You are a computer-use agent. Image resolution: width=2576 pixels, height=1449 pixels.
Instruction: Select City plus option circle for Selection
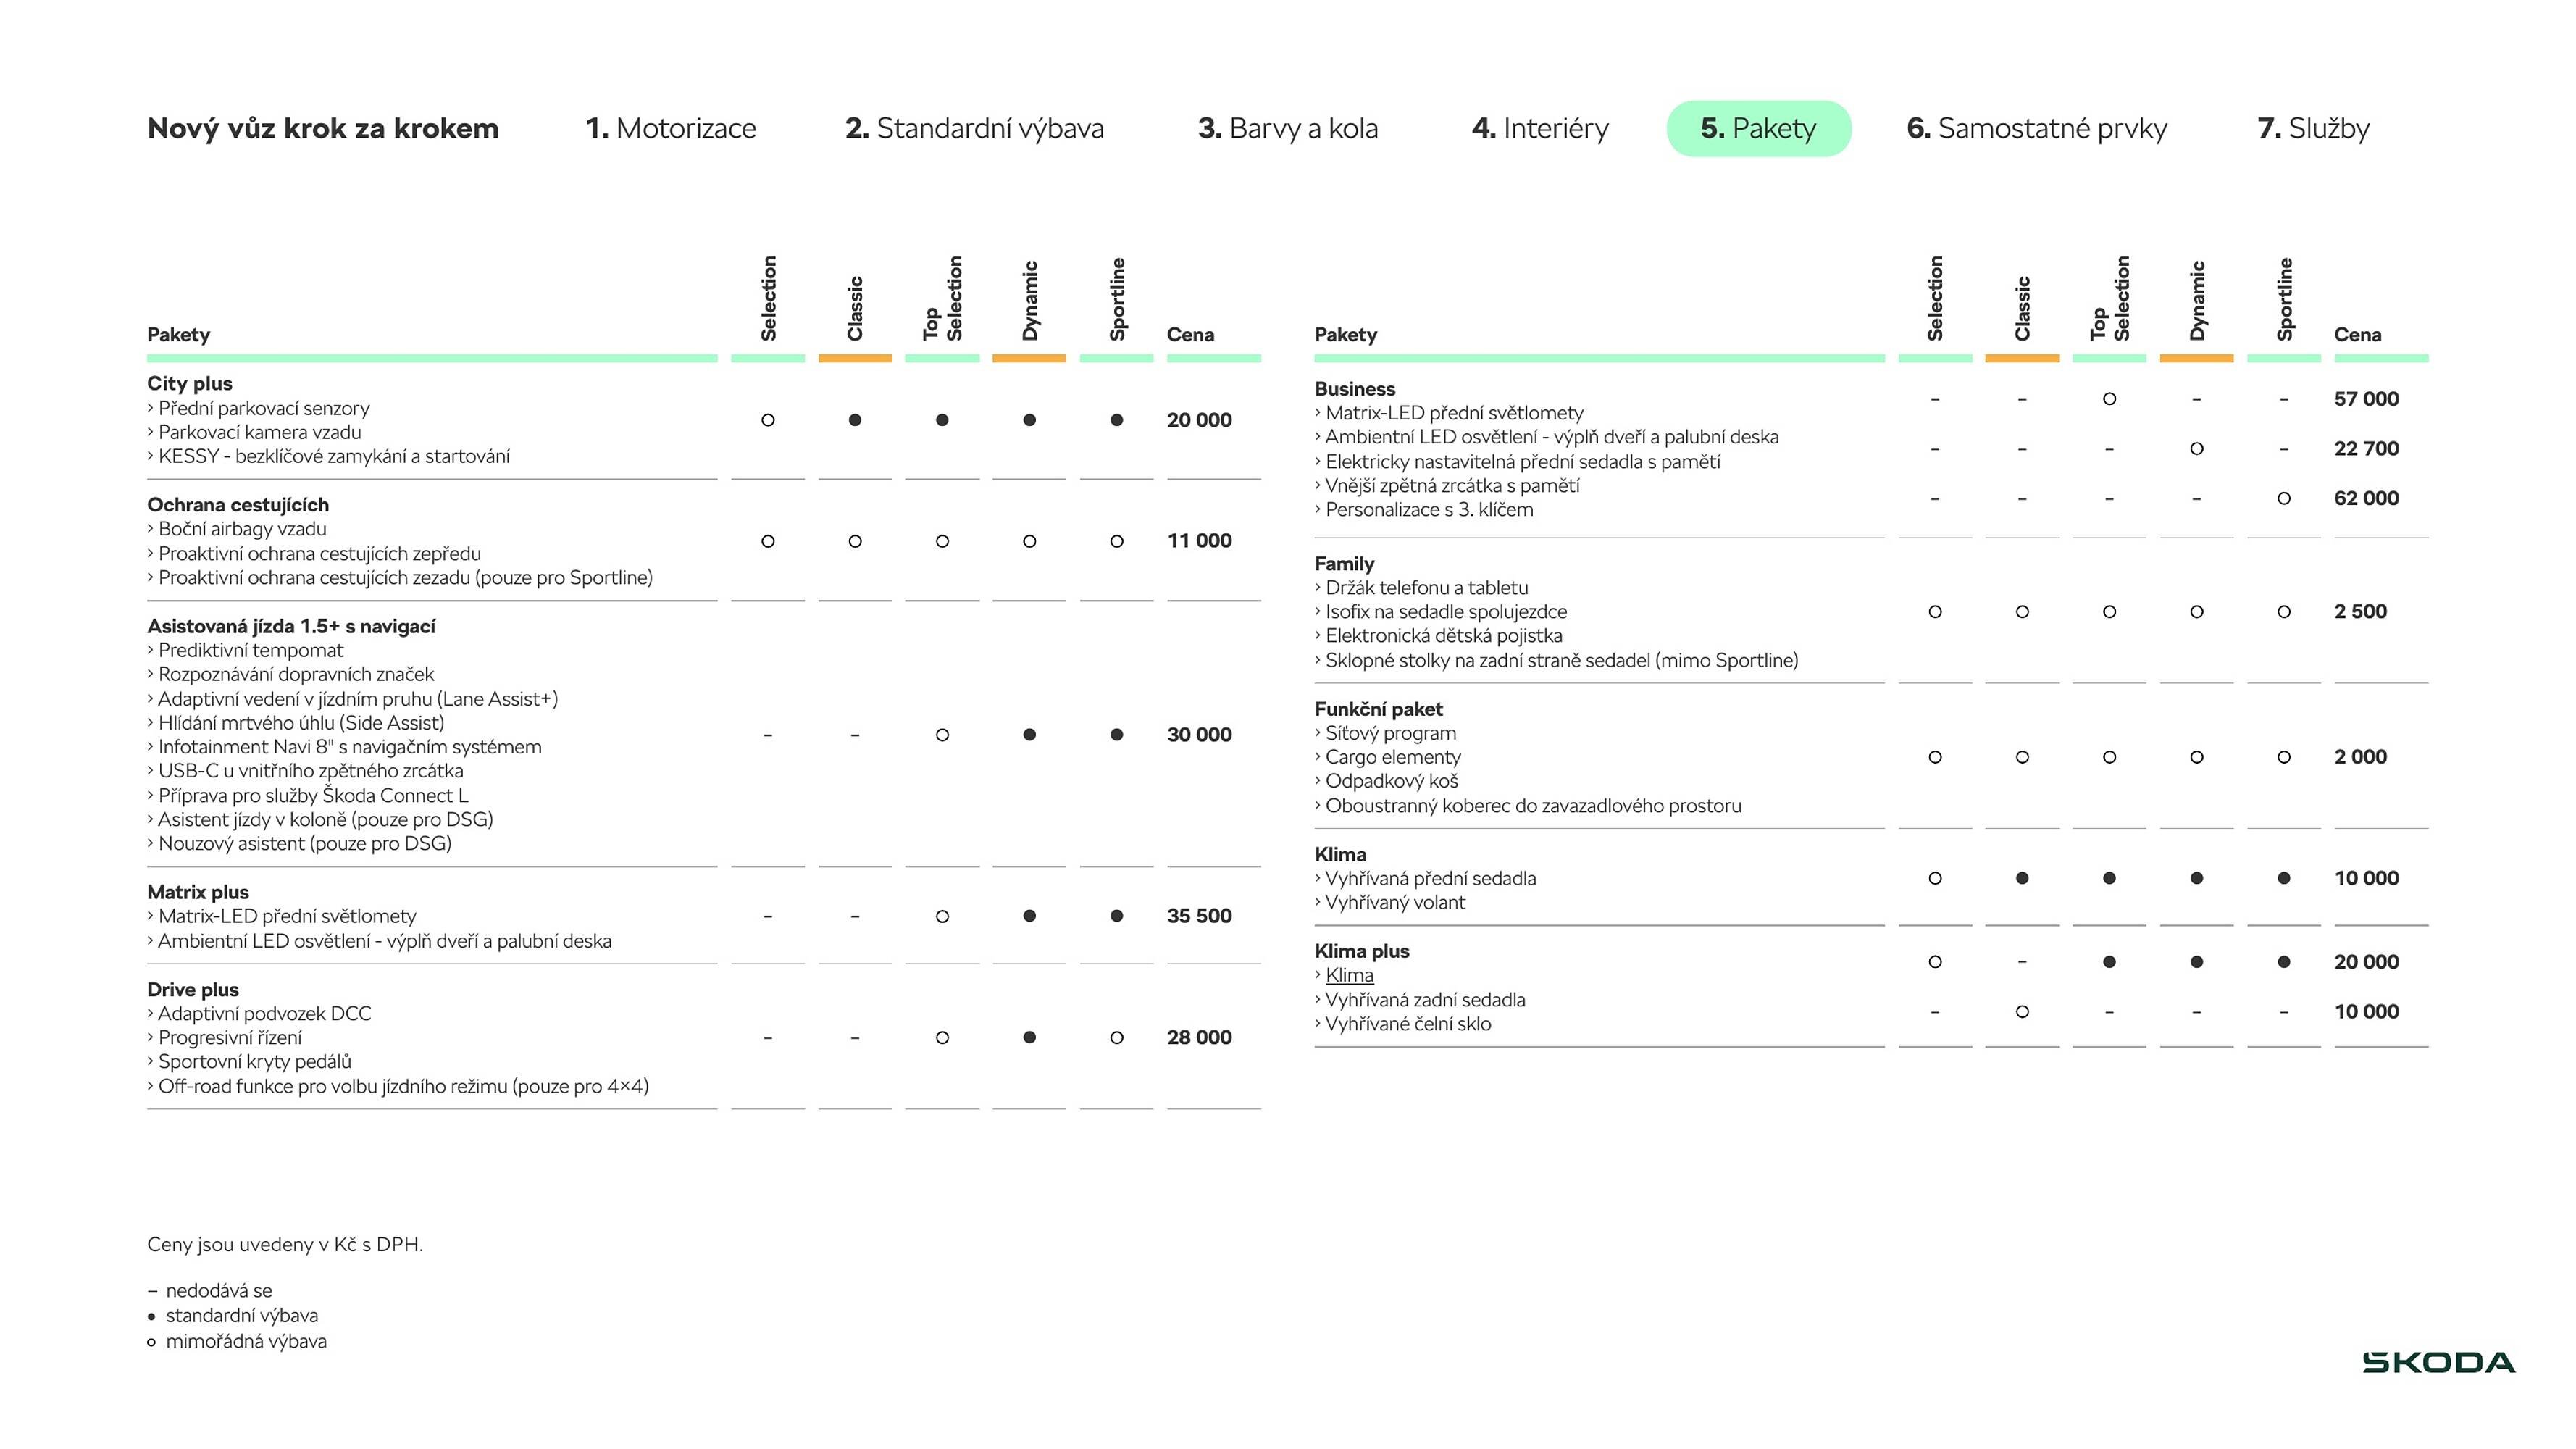tap(767, 420)
